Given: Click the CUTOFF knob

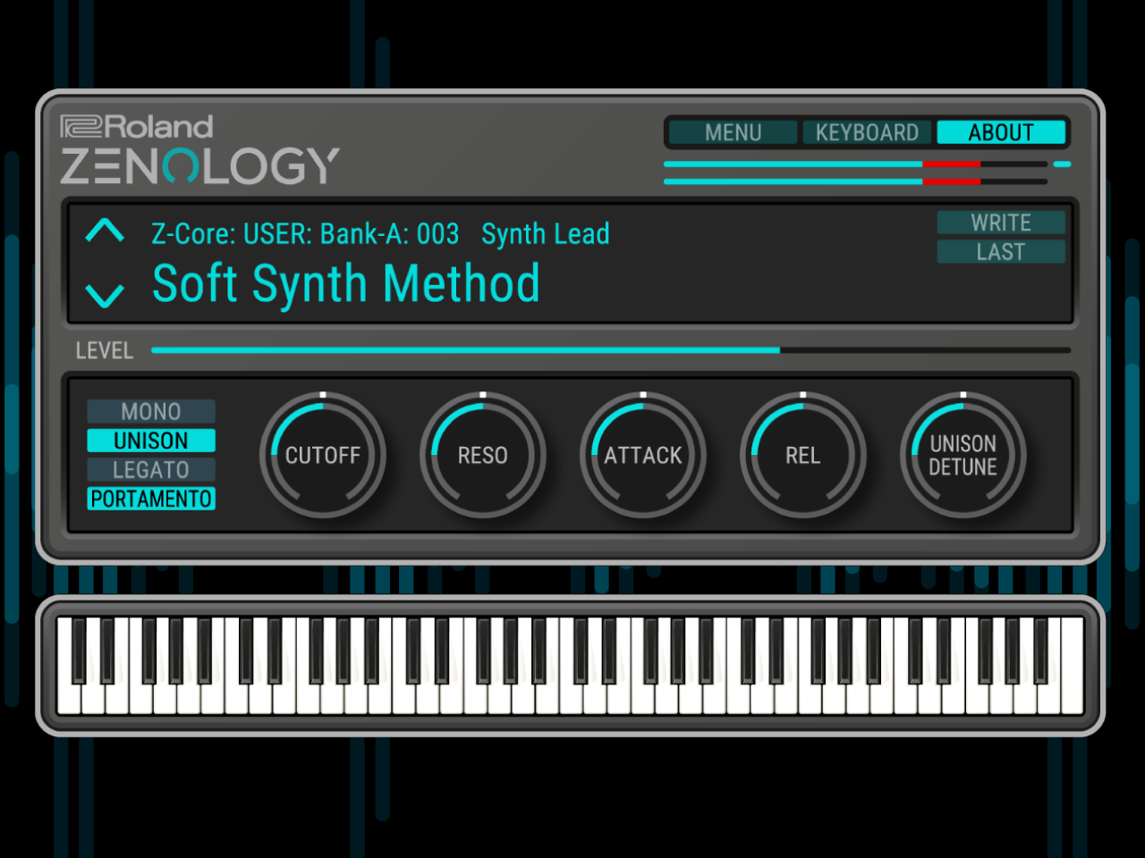Looking at the screenshot, I should 323,455.
